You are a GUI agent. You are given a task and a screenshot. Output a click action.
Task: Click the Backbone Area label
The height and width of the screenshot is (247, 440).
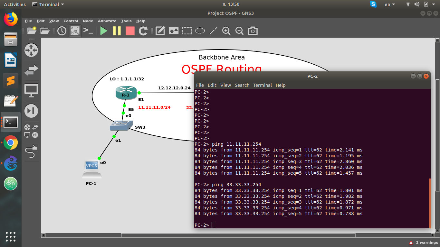222,57
